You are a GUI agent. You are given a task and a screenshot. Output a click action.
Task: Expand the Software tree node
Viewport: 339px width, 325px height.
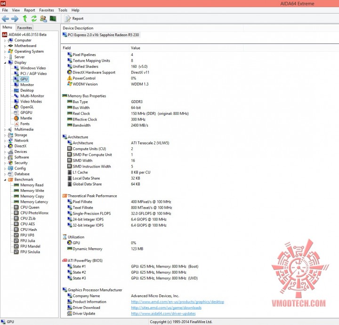click(x=5, y=158)
